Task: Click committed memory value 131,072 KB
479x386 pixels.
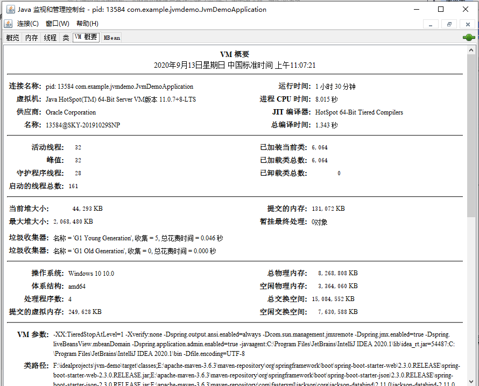Action: [328, 209]
